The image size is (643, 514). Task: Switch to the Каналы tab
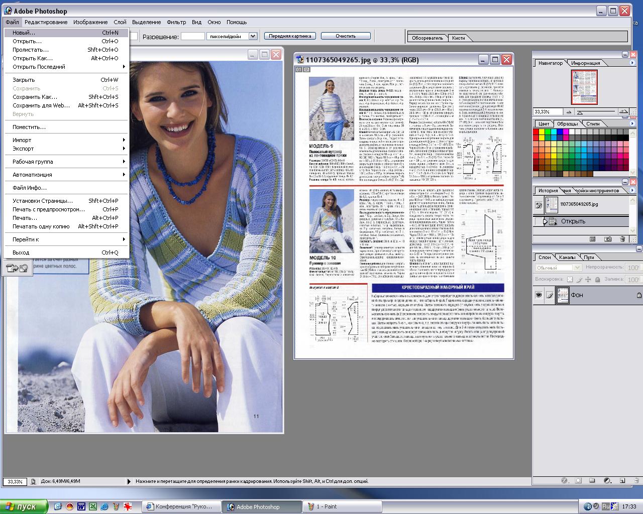567,258
